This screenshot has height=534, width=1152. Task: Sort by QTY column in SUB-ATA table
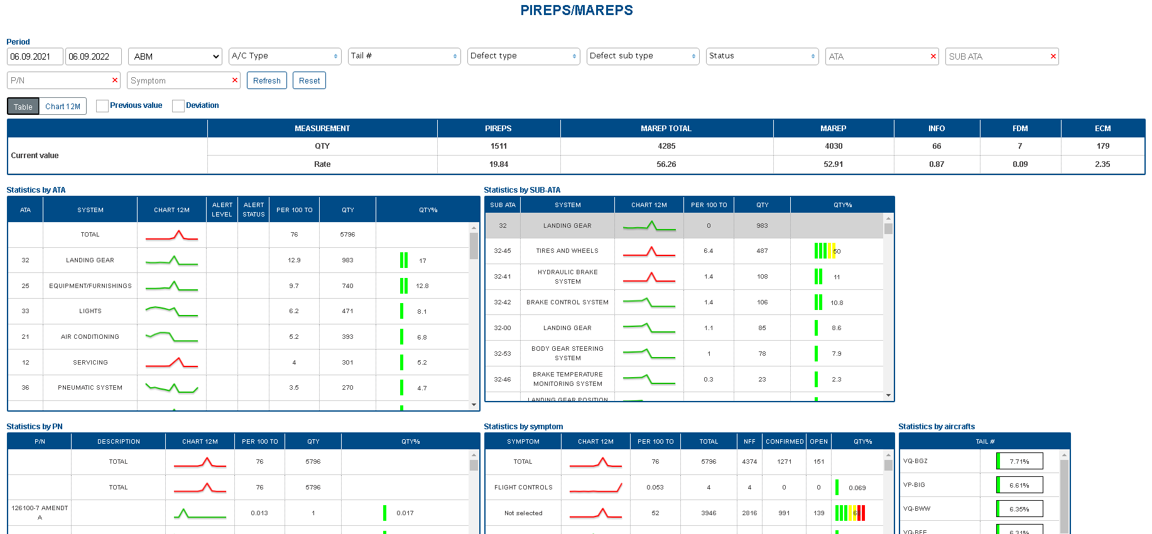(x=762, y=205)
